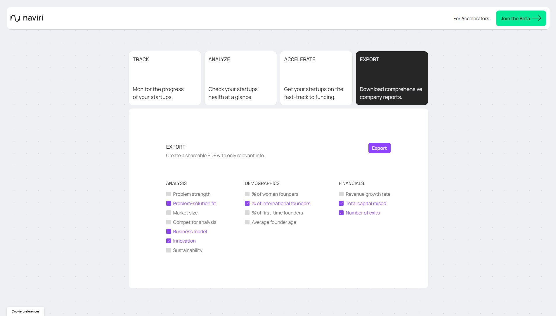Open the Cookie preferences panel
Screen dimensions: 556x316
(x=26, y=311)
